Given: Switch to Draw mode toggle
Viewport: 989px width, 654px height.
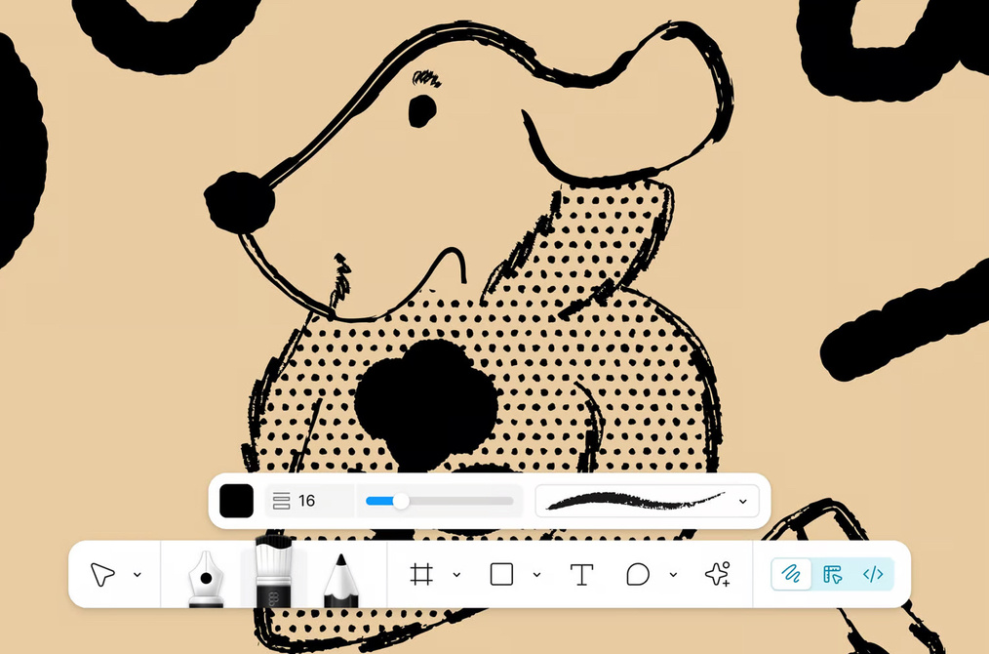Looking at the screenshot, I should tap(791, 574).
